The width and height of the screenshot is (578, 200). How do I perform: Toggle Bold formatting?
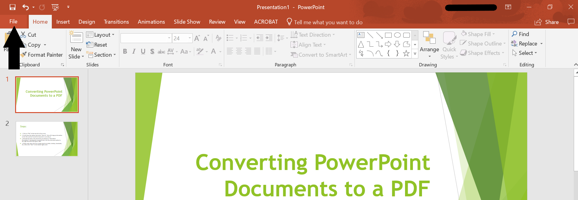click(125, 52)
